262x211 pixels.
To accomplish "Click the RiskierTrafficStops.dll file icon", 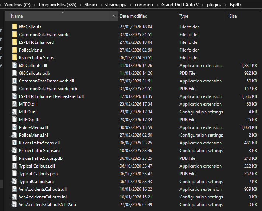I will click(x=14, y=143).
